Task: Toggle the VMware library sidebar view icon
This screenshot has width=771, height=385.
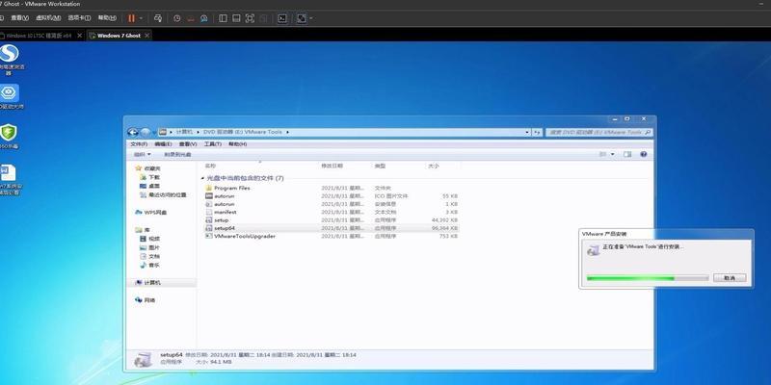Action: pos(223,18)
